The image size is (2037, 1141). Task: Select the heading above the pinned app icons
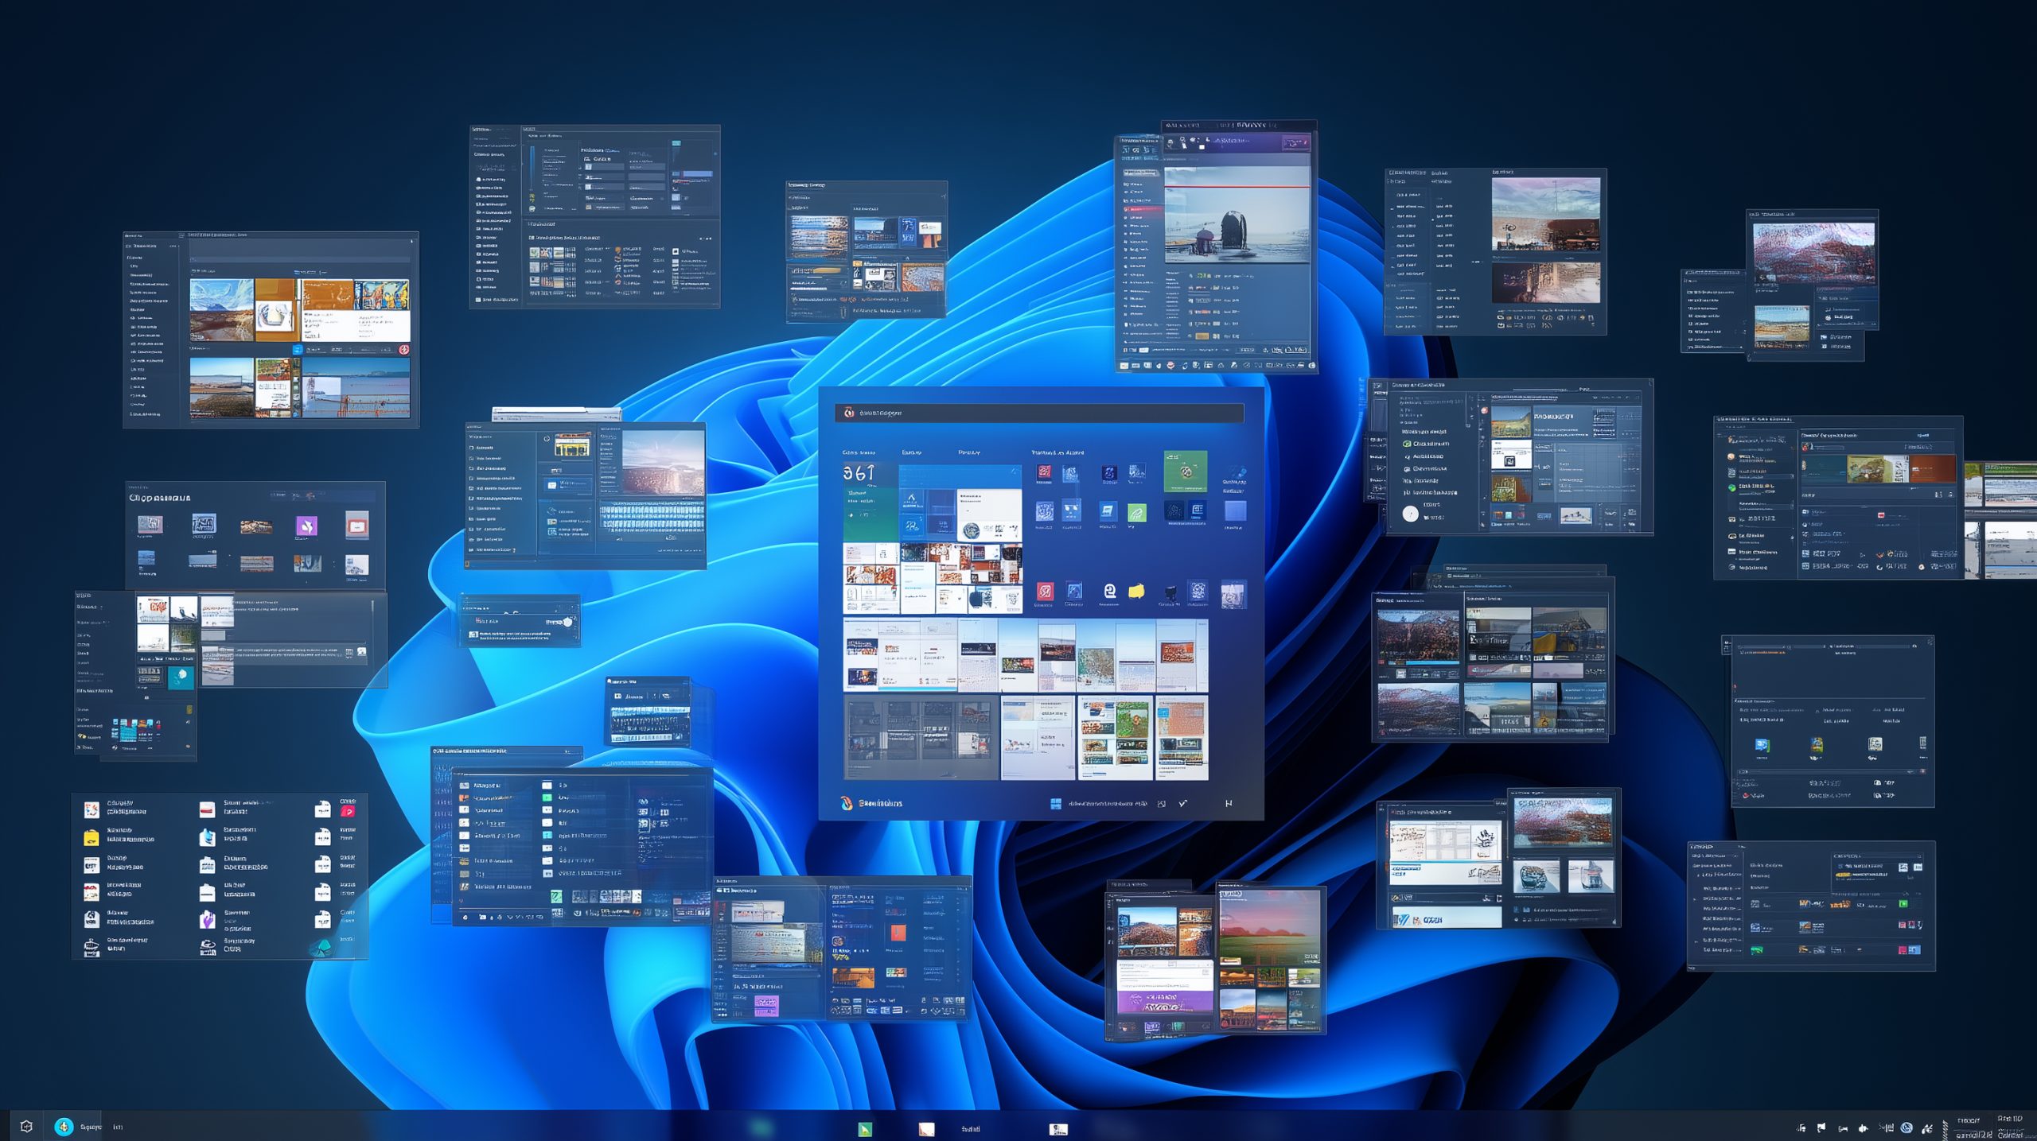(x=1057, y=452)
